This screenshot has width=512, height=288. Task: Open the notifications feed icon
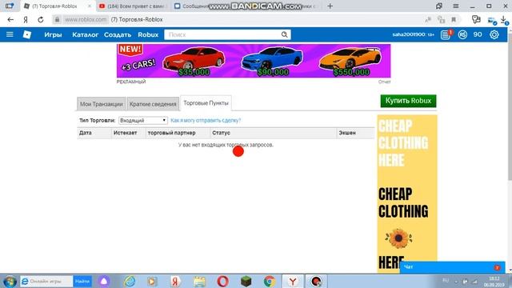[446, 34]
